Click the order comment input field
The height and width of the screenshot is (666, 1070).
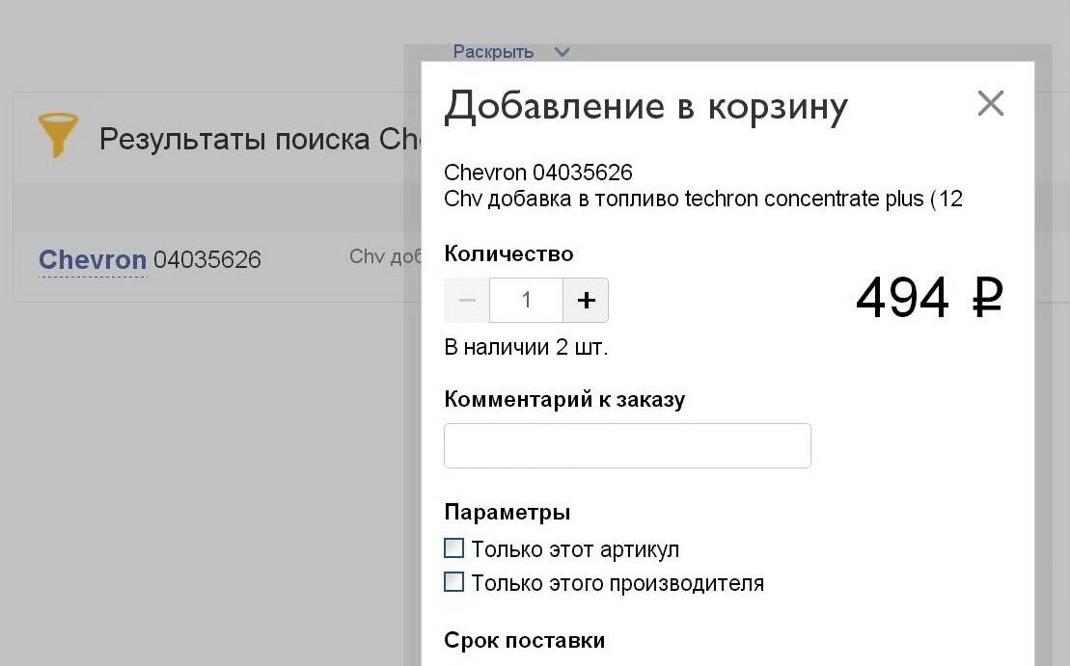(x=627, y=446)
